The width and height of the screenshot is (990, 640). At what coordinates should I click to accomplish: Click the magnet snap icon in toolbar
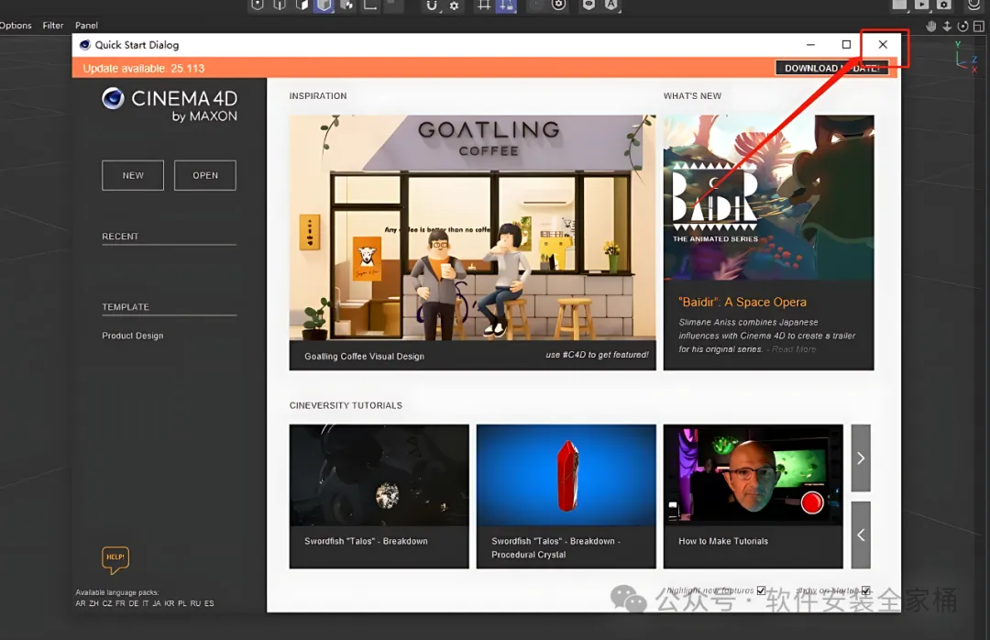[x=431, y=6]
